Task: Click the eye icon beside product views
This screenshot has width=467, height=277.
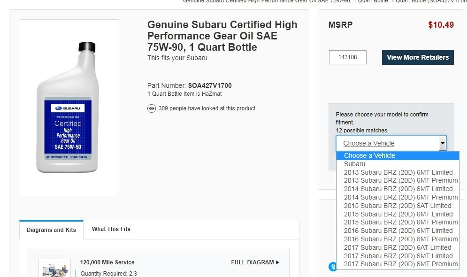Action: click(151, 108)
